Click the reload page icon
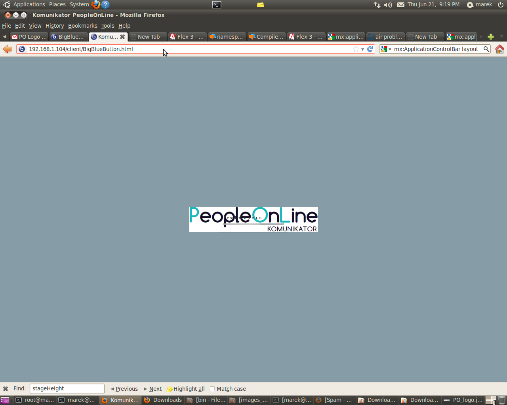This screenshot has height=405, width=507. (x=370, y=49)
